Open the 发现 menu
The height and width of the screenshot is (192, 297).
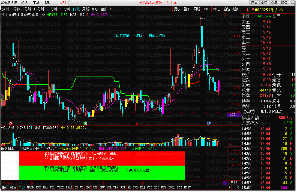(63, 3)
